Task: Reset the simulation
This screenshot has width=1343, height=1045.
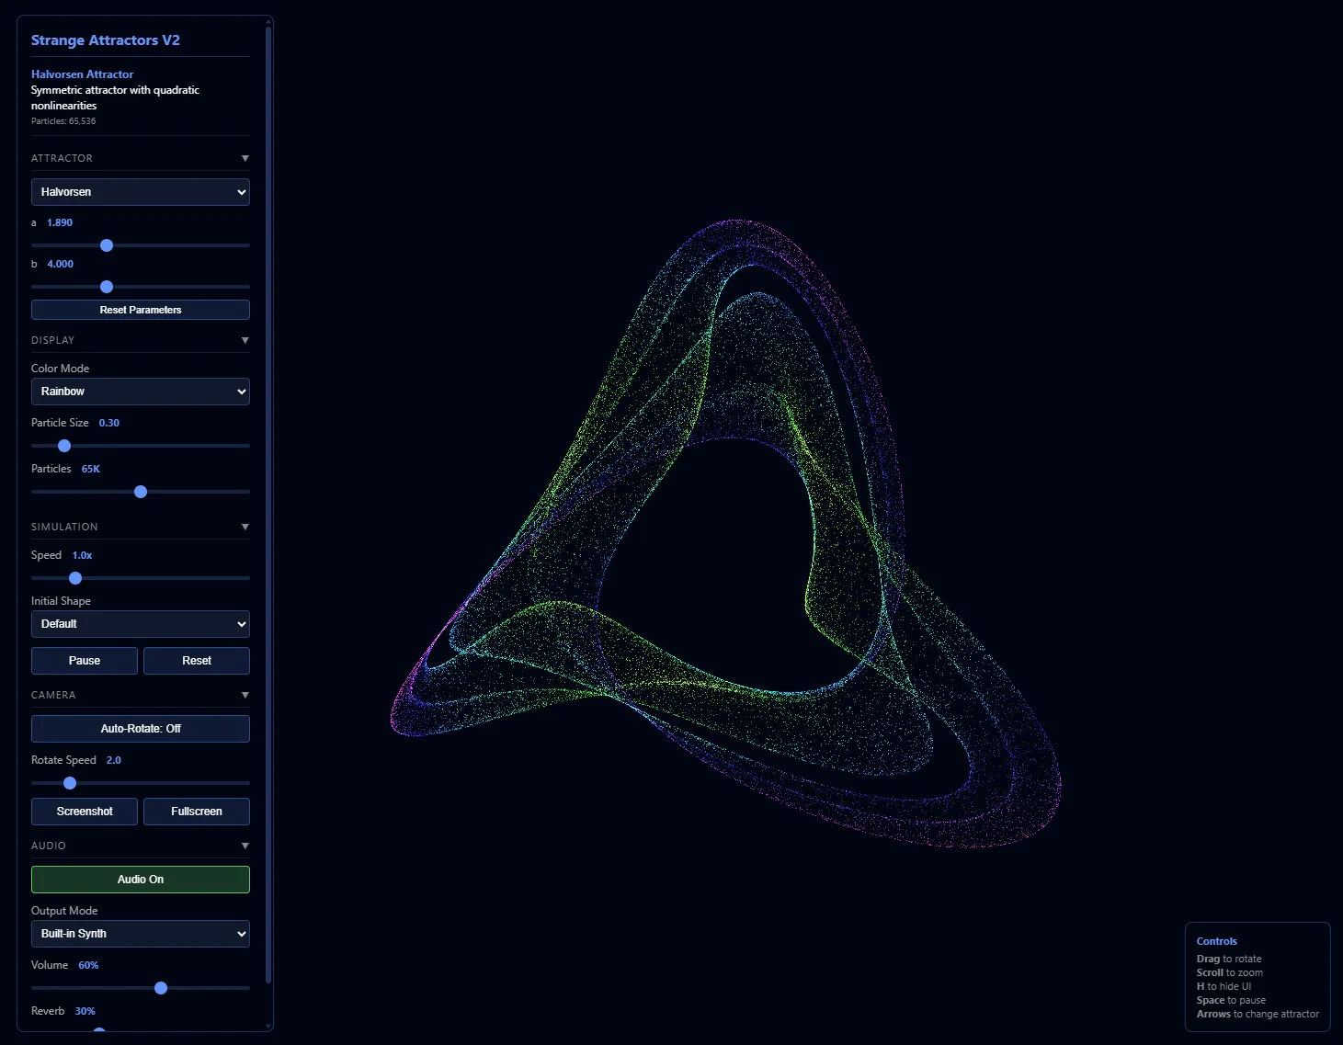Action: 196,660
